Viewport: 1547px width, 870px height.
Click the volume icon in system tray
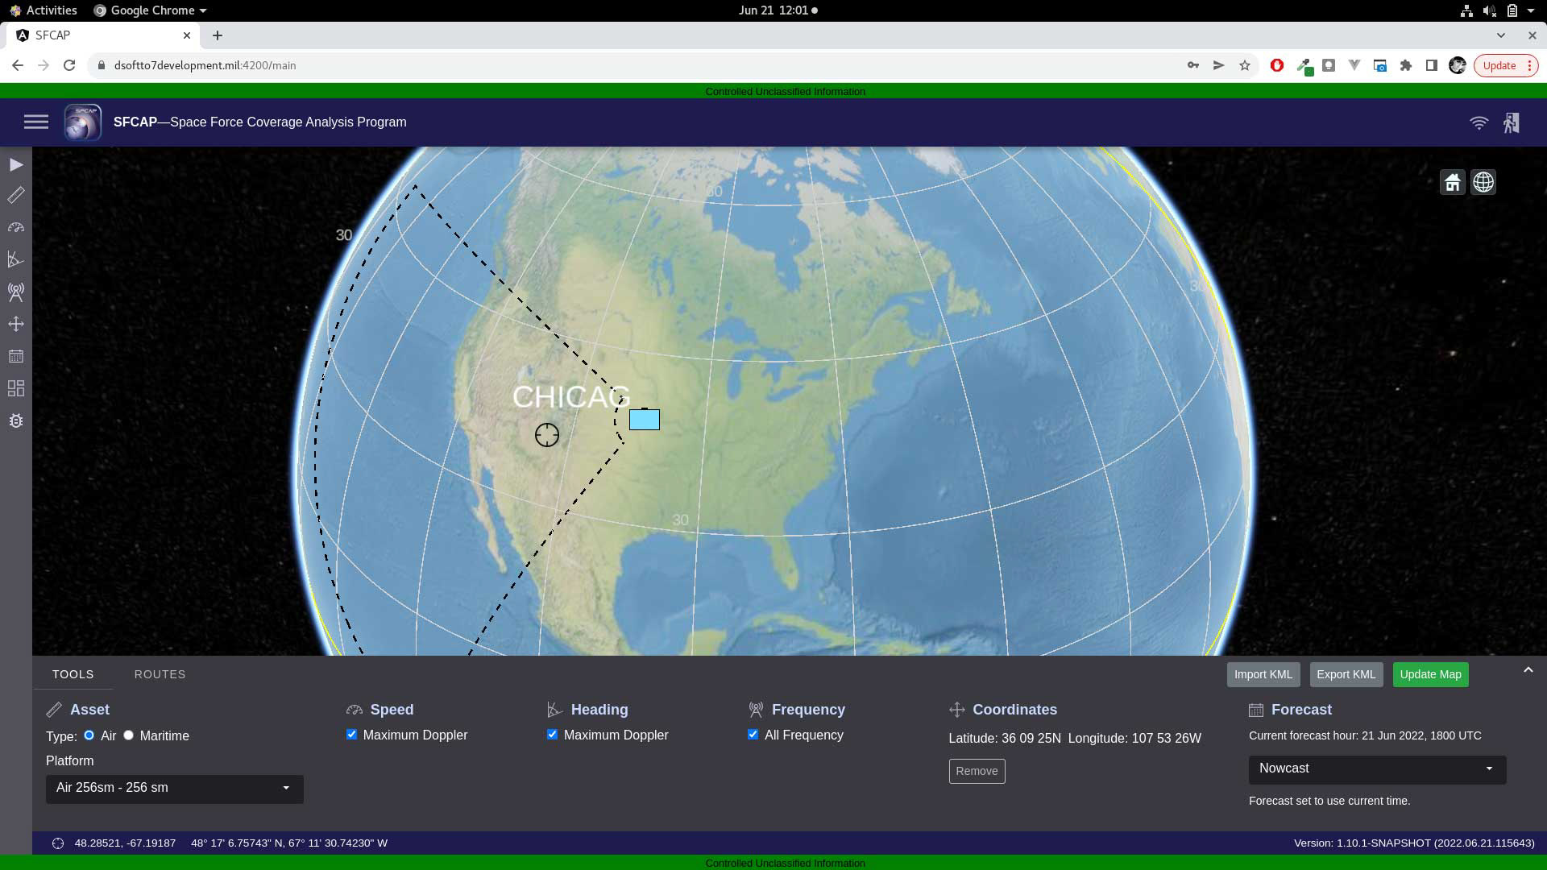1489,10
